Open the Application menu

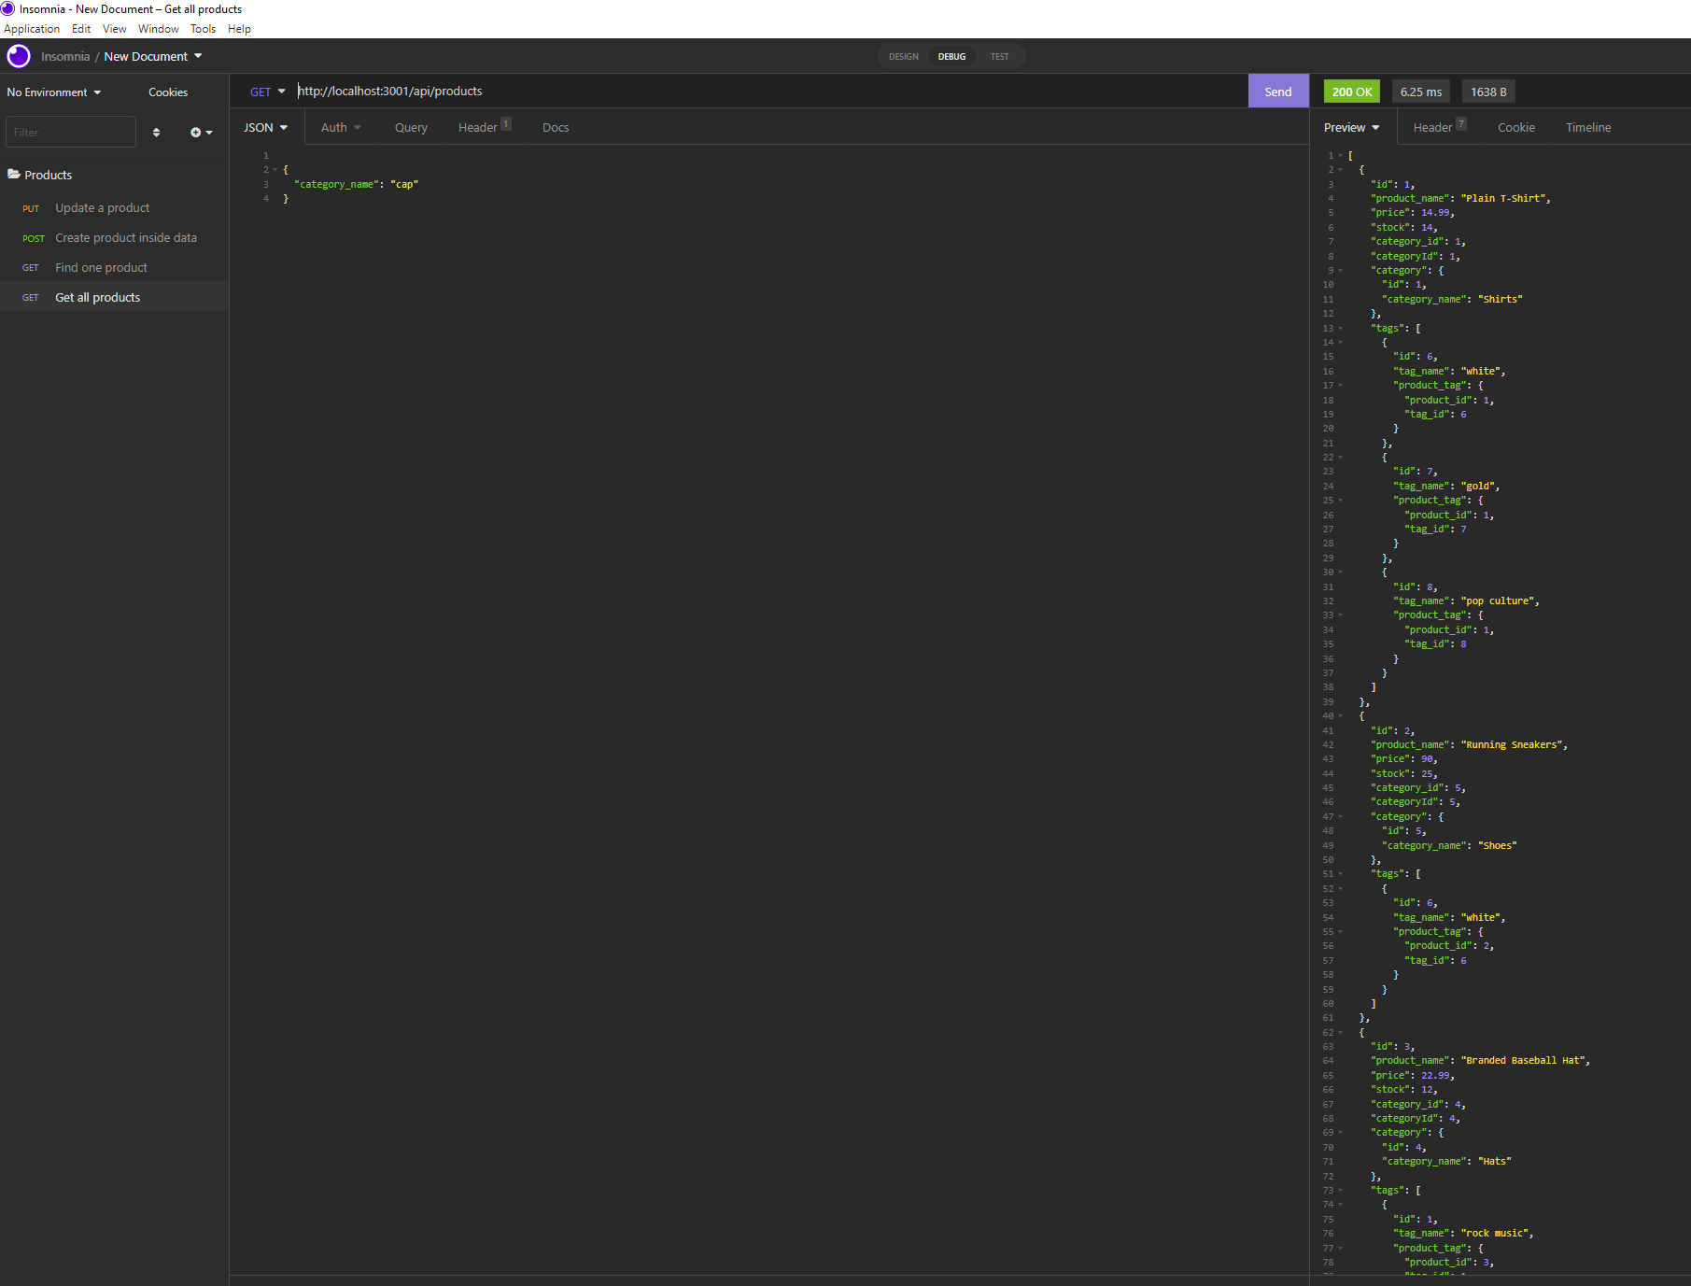tap(32, 29)
